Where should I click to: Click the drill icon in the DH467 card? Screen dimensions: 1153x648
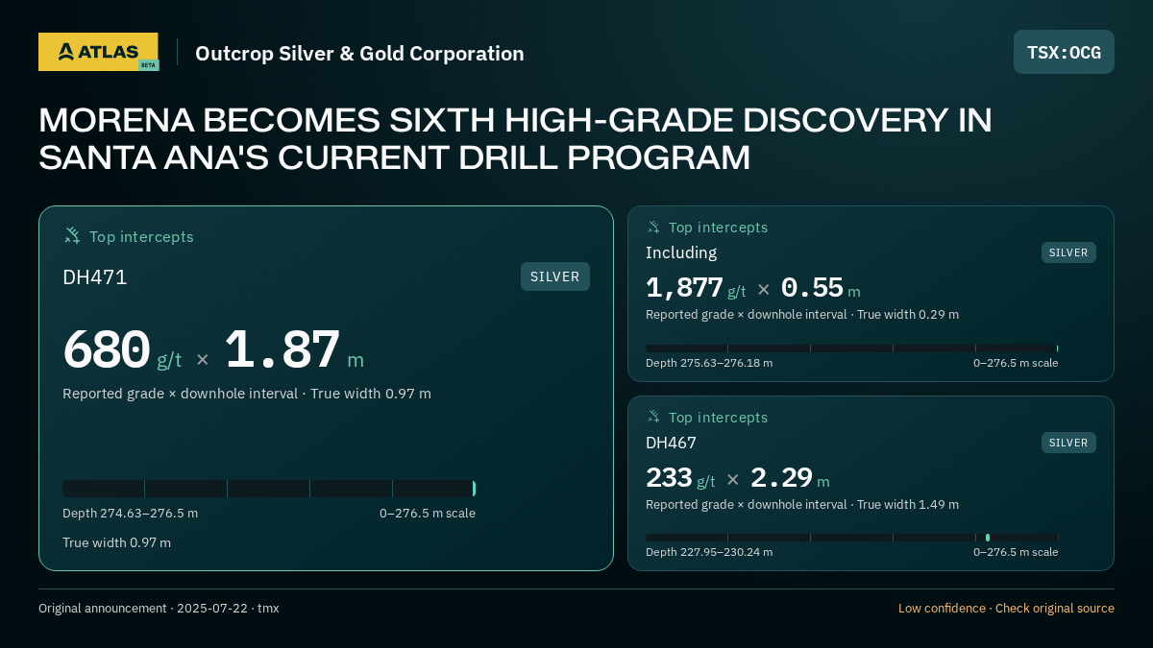click(x=653, y=417)
